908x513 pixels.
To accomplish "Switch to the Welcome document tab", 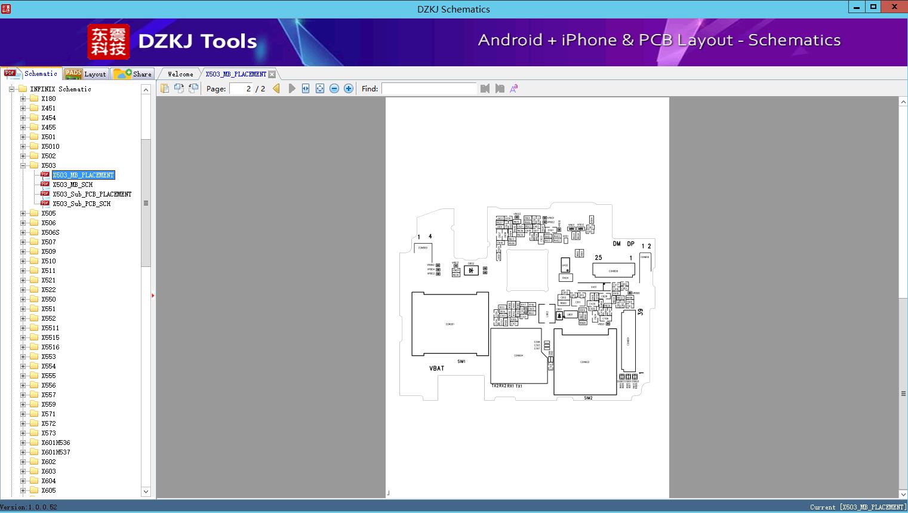I will point(180,74).
